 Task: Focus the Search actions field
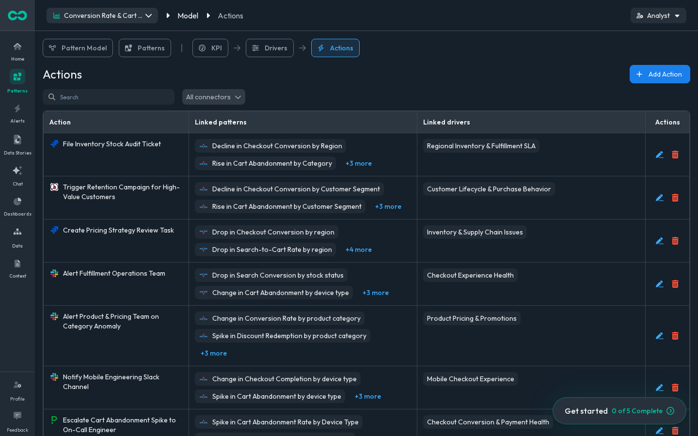click(x=109, y=97)
